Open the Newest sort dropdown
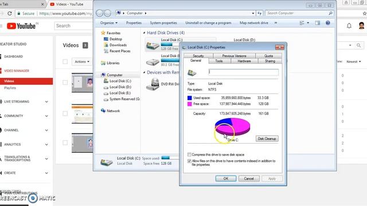 [x=354, y=62]
